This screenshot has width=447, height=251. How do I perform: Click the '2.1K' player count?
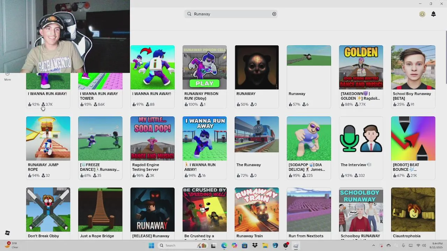click(x=412, y=175)
